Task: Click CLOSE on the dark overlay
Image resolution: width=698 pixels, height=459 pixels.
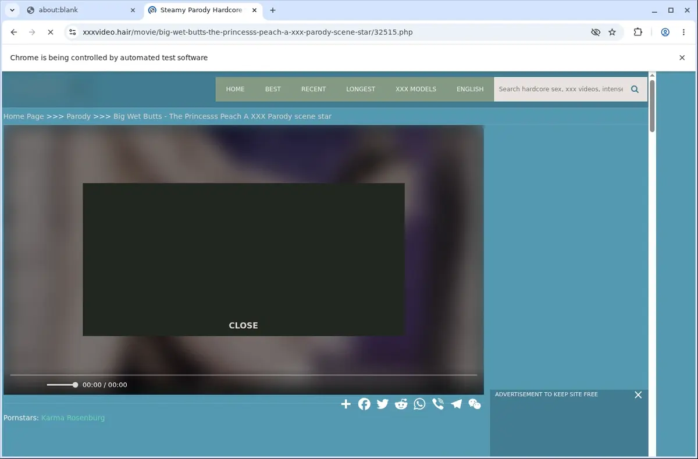Action: tap(243, 325)
